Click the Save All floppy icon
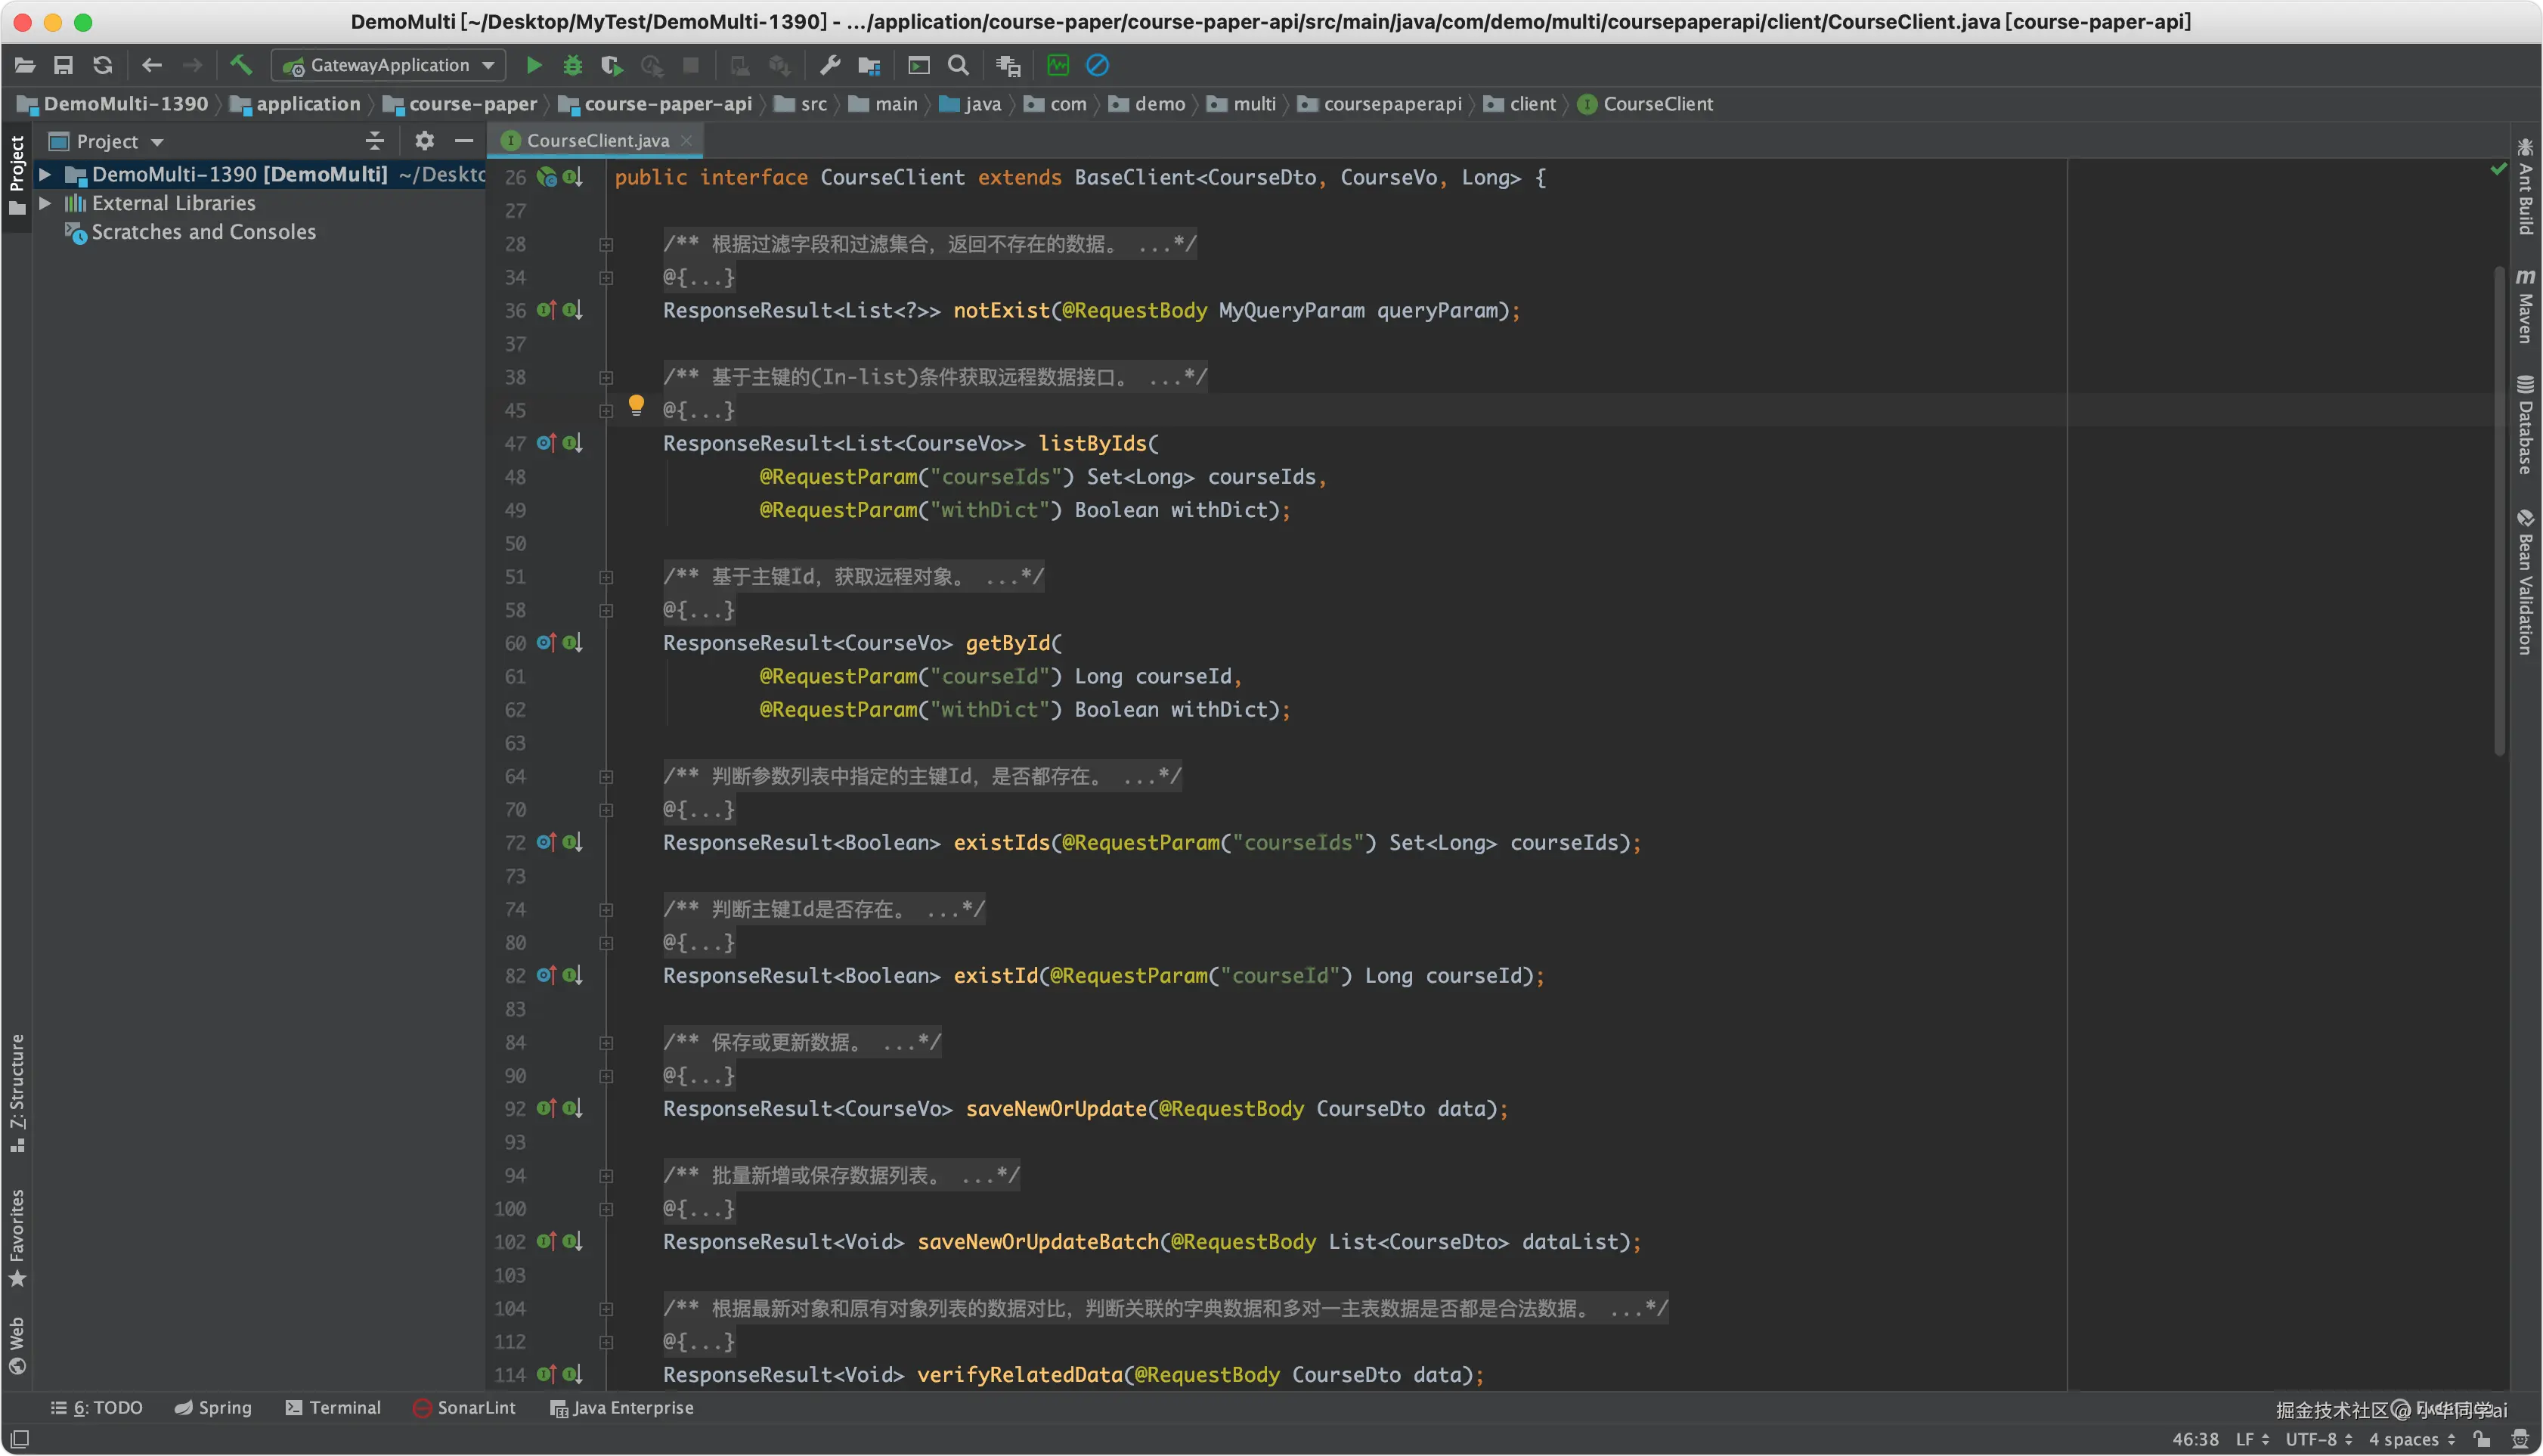 [63, 66]
